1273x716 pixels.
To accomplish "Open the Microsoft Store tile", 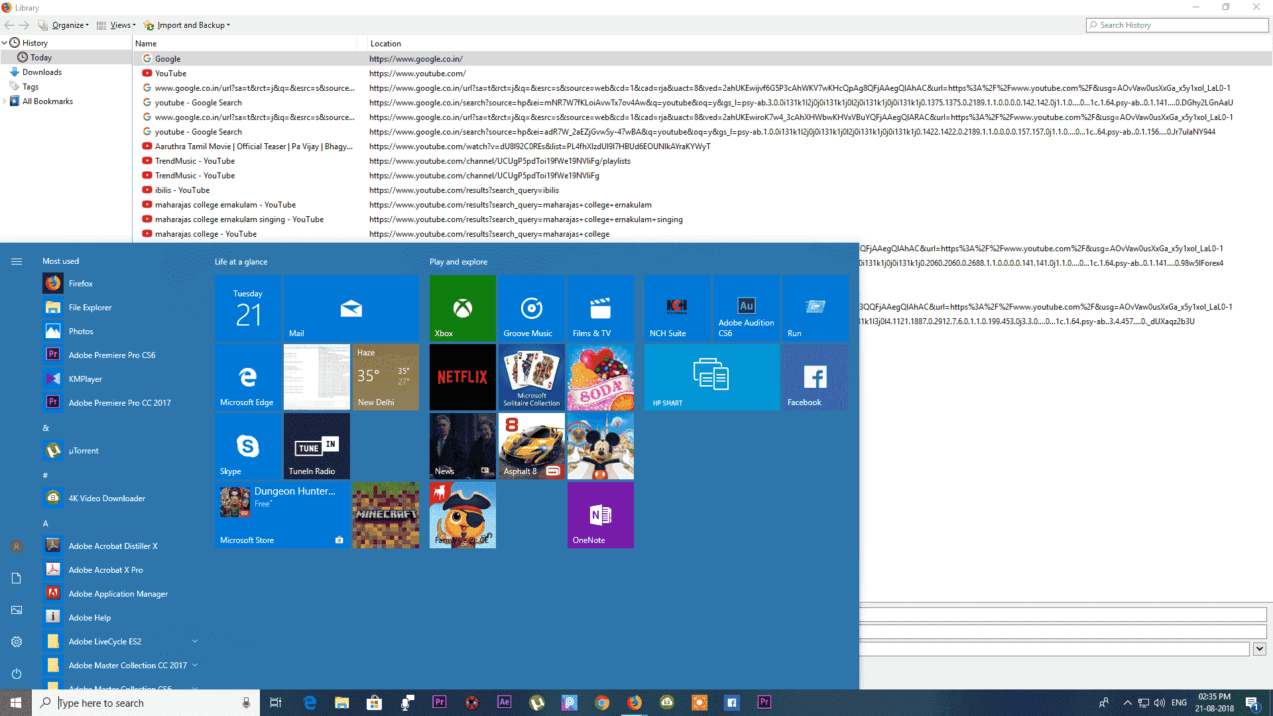I will (282, 515).
